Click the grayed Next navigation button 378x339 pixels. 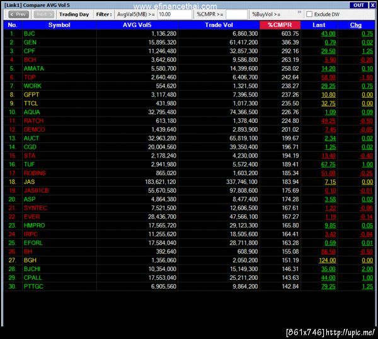43,14
